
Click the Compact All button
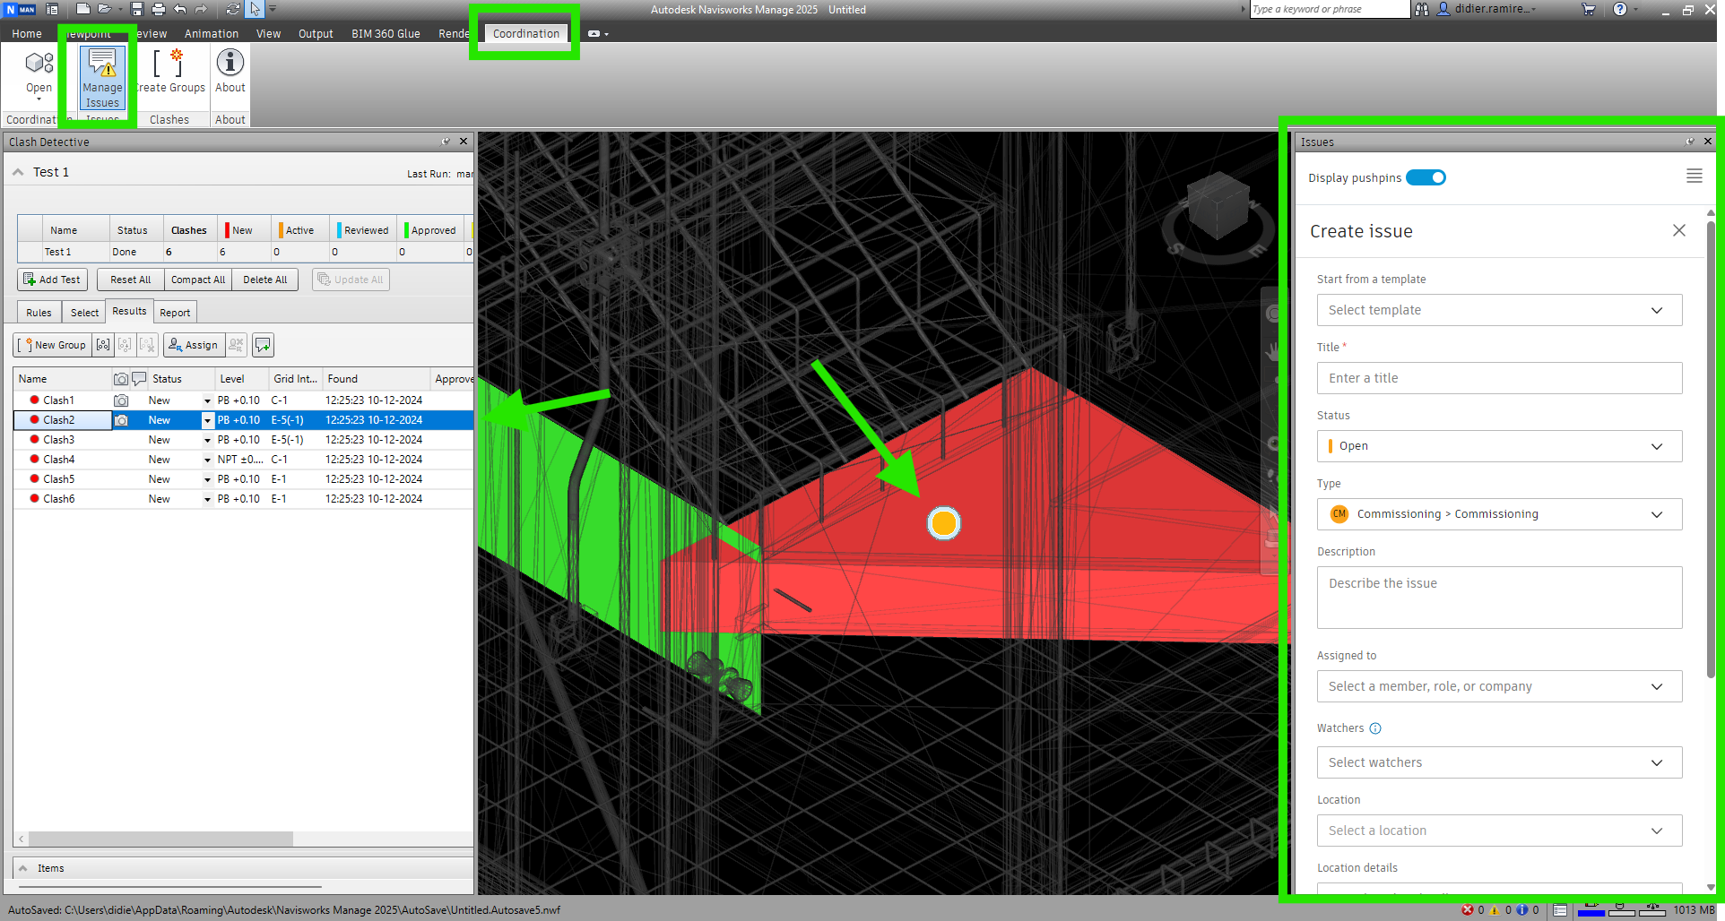198,280
